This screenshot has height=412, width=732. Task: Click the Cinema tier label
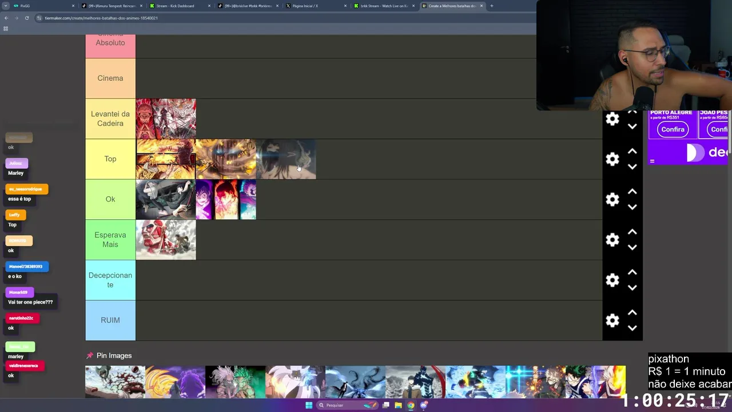click(110, 78)
